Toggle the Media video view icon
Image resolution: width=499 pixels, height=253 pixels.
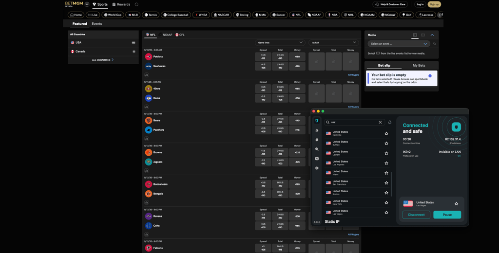[x=415, y=35]
